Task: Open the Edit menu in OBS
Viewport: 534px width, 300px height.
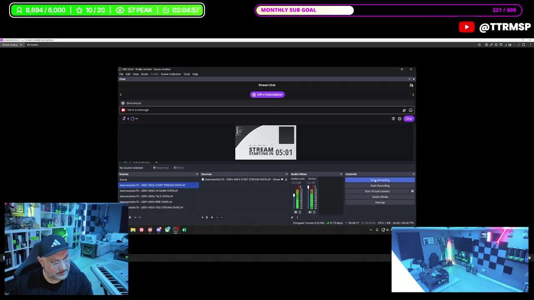Action: click(128, 74)
